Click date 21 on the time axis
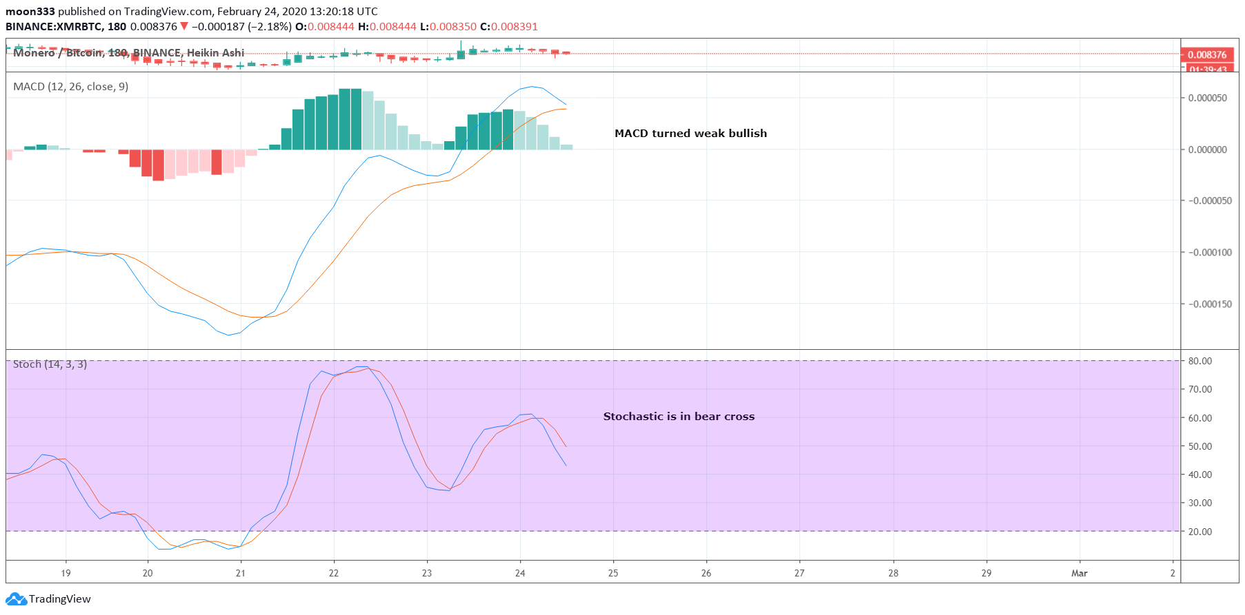Image resolution: width=1245 pixels, height=615 pixels. click(240, 573)
